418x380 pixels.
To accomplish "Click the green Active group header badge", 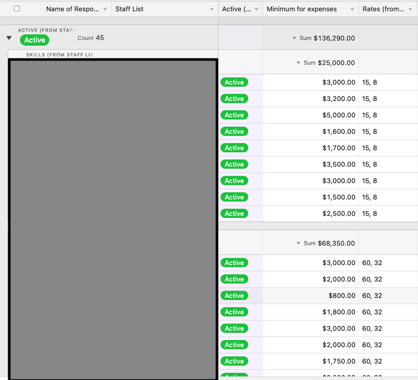I will coord(35,40).
